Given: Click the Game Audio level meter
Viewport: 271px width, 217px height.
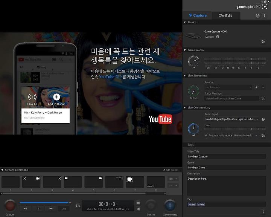Looking at the screenshot, I should tap(235, 61).
